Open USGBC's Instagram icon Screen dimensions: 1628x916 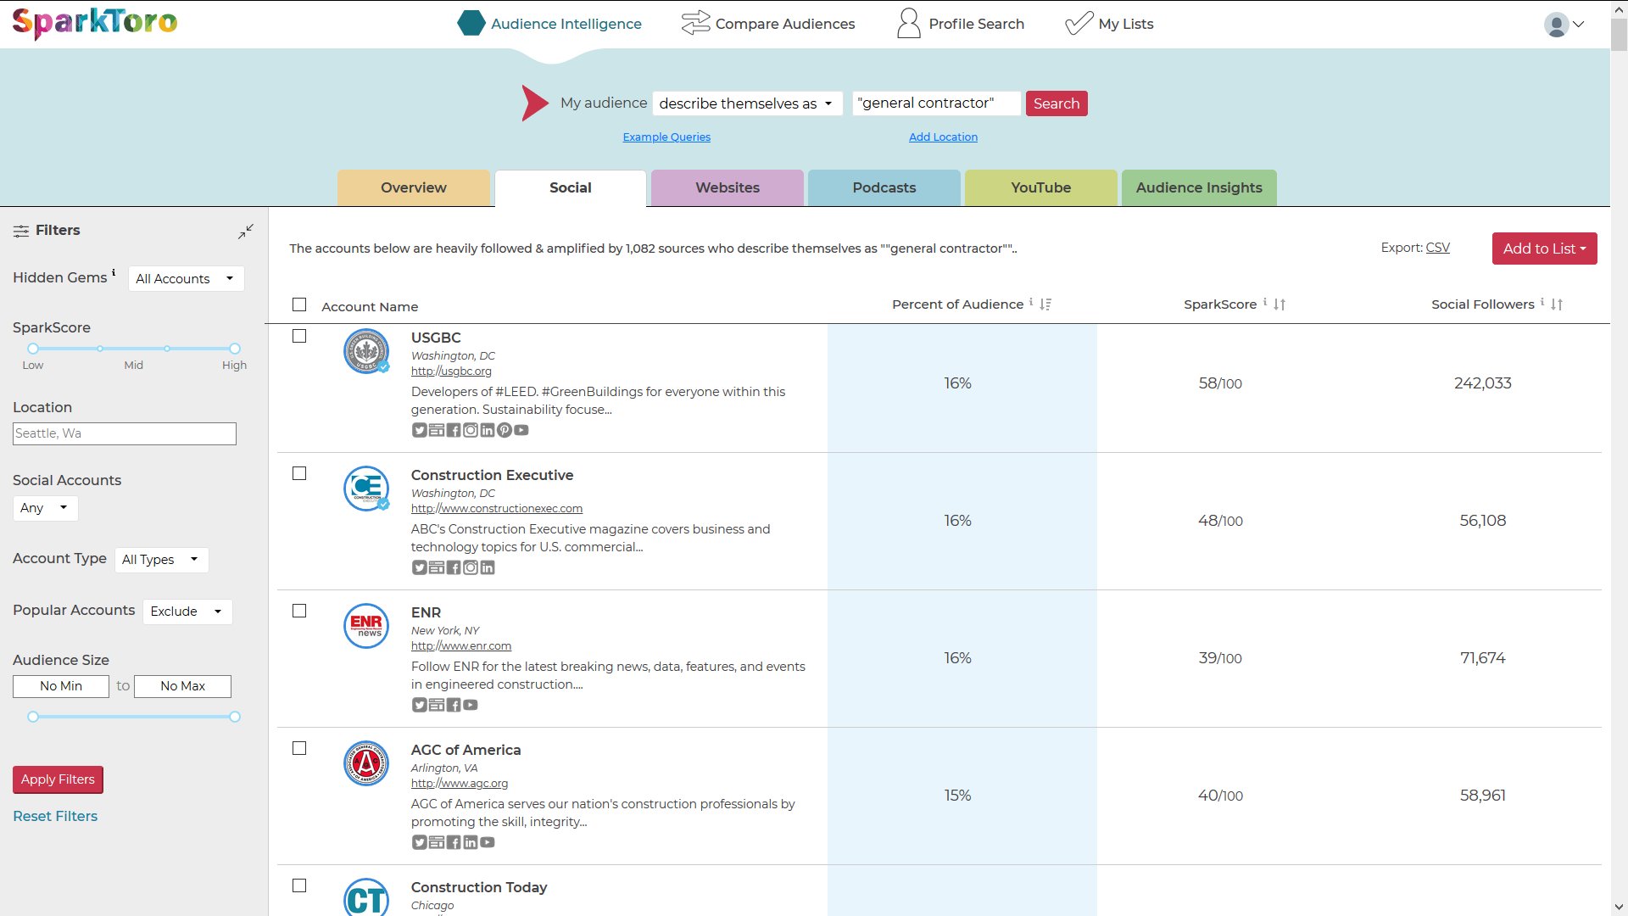470,430
